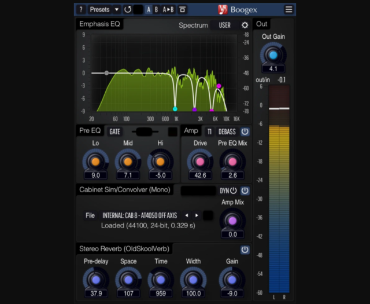The width and height of the screenshot is (370, 304).
Task: Open the hamburger main menu
Action: click(288, 9)
